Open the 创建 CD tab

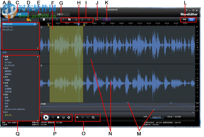point(60,14)
